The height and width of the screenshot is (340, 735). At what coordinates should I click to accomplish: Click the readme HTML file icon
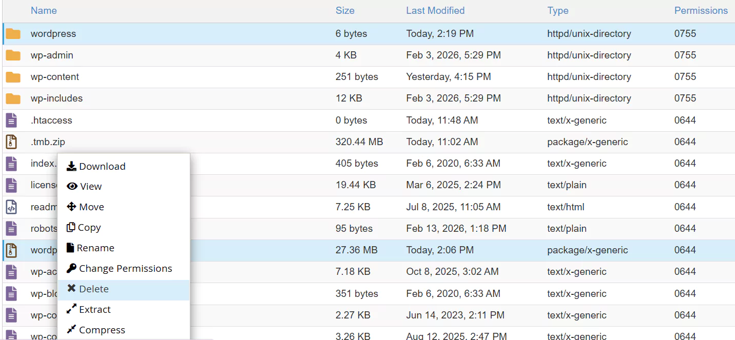pyautogui.click(x=11, y=207)
